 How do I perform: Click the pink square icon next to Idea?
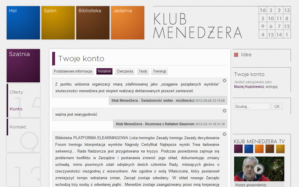[236, 55]
